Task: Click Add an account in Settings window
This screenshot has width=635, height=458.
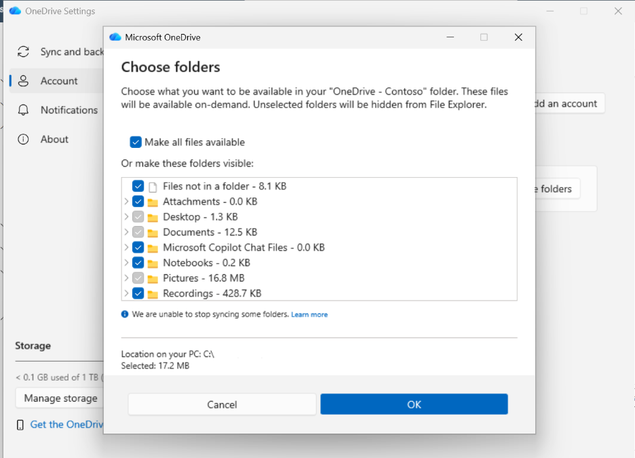Action: point(570,104)
